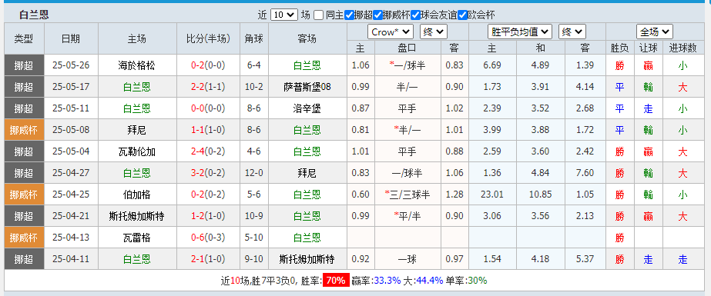
Task: Click 瓦雷格 home team name
Action: tap(137, 238)
